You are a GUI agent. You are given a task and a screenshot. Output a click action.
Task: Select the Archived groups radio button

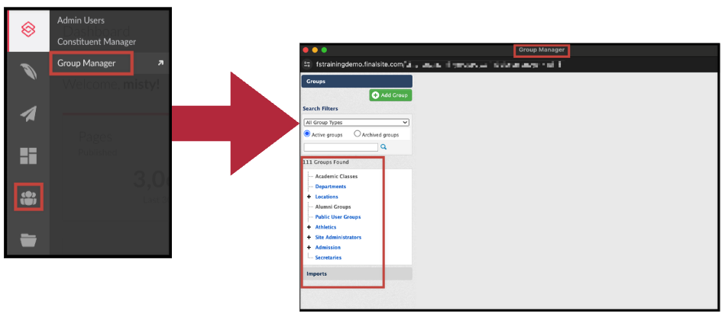tap(357, 134)
